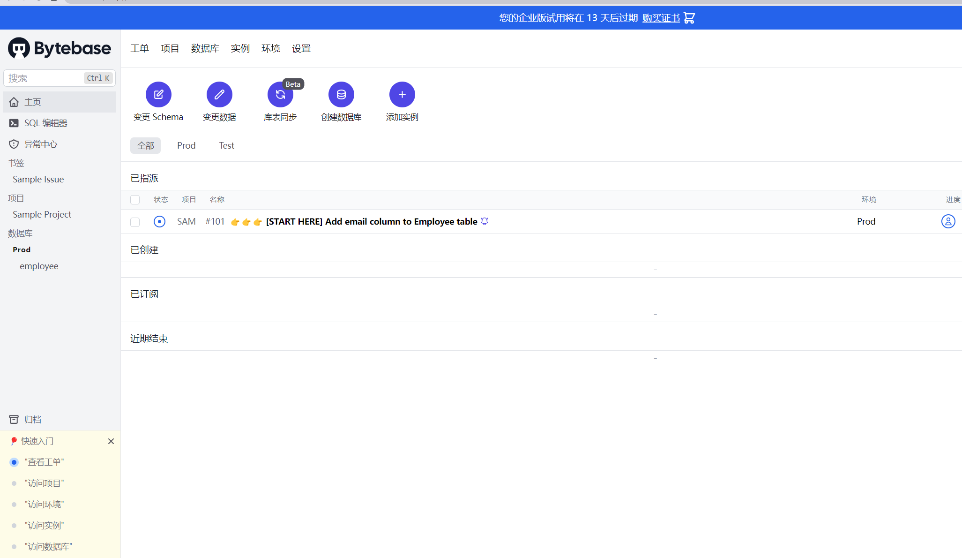Open SQL 编辑器 from sidebar
The height and width of the screenshot is (558, 962).
point(60,123)
